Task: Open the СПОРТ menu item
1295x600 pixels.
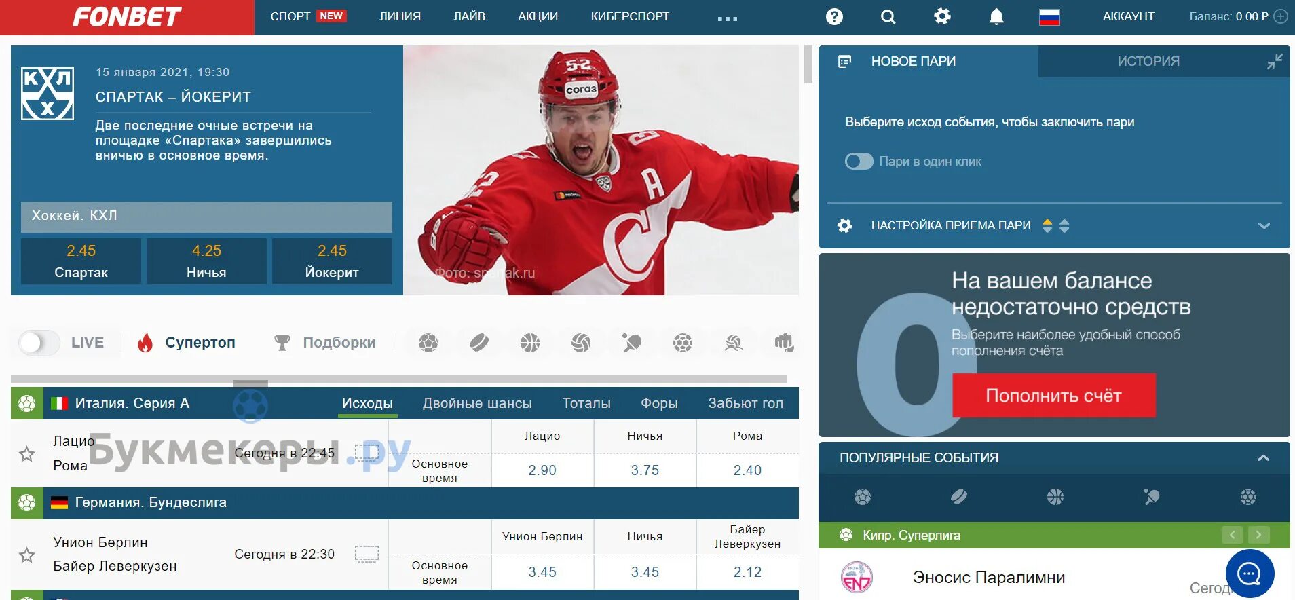Action: tap(290, 16)
